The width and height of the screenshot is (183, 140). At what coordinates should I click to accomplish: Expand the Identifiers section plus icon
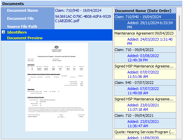coord(3,32)
